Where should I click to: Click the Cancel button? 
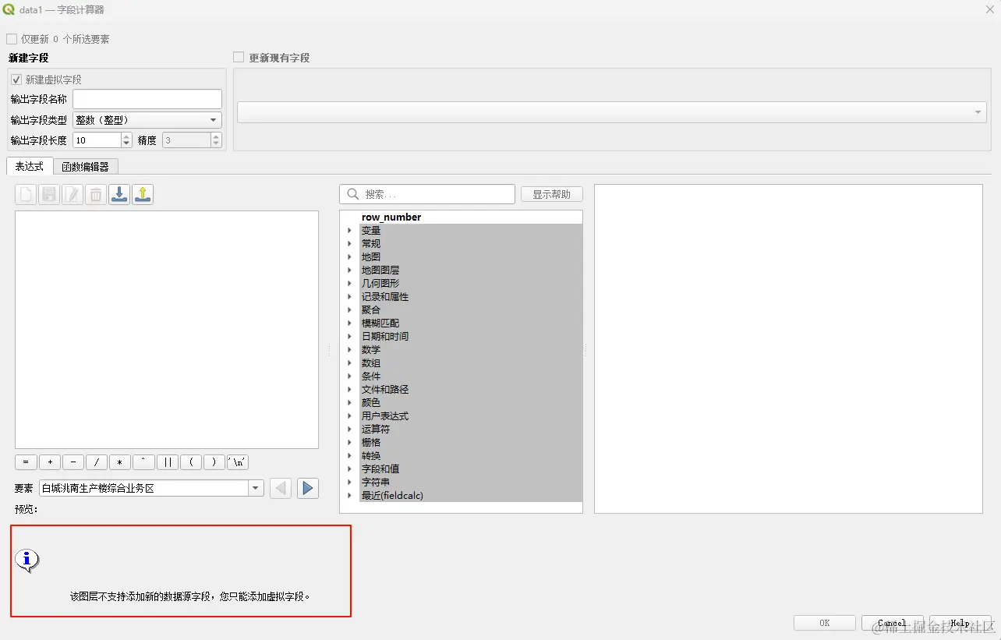(893, 623)
